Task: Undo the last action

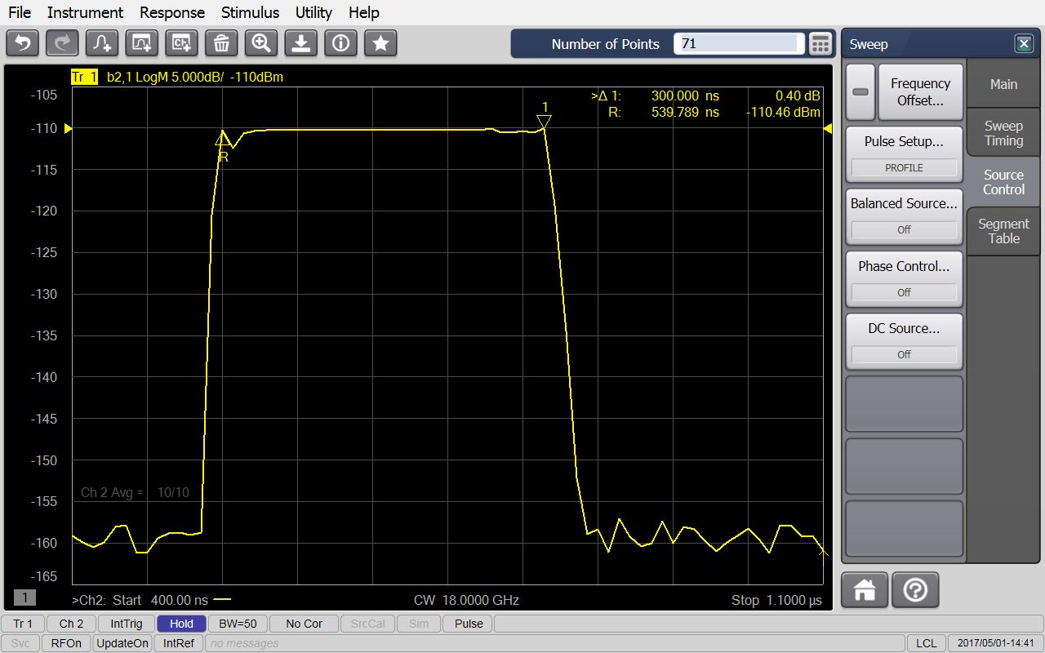Action: [x=22, y=43]
